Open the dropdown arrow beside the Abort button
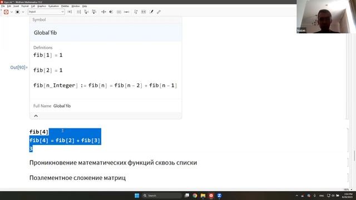The width and height of the screenshot is (356, 200). 23,12
